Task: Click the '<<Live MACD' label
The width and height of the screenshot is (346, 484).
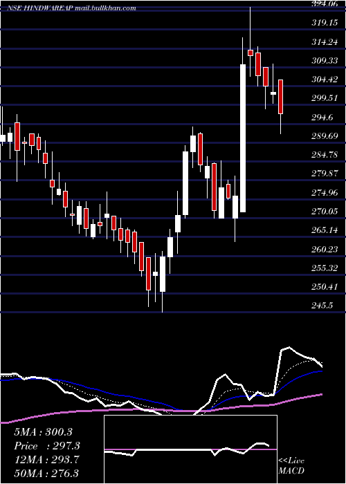Action: 291,466
